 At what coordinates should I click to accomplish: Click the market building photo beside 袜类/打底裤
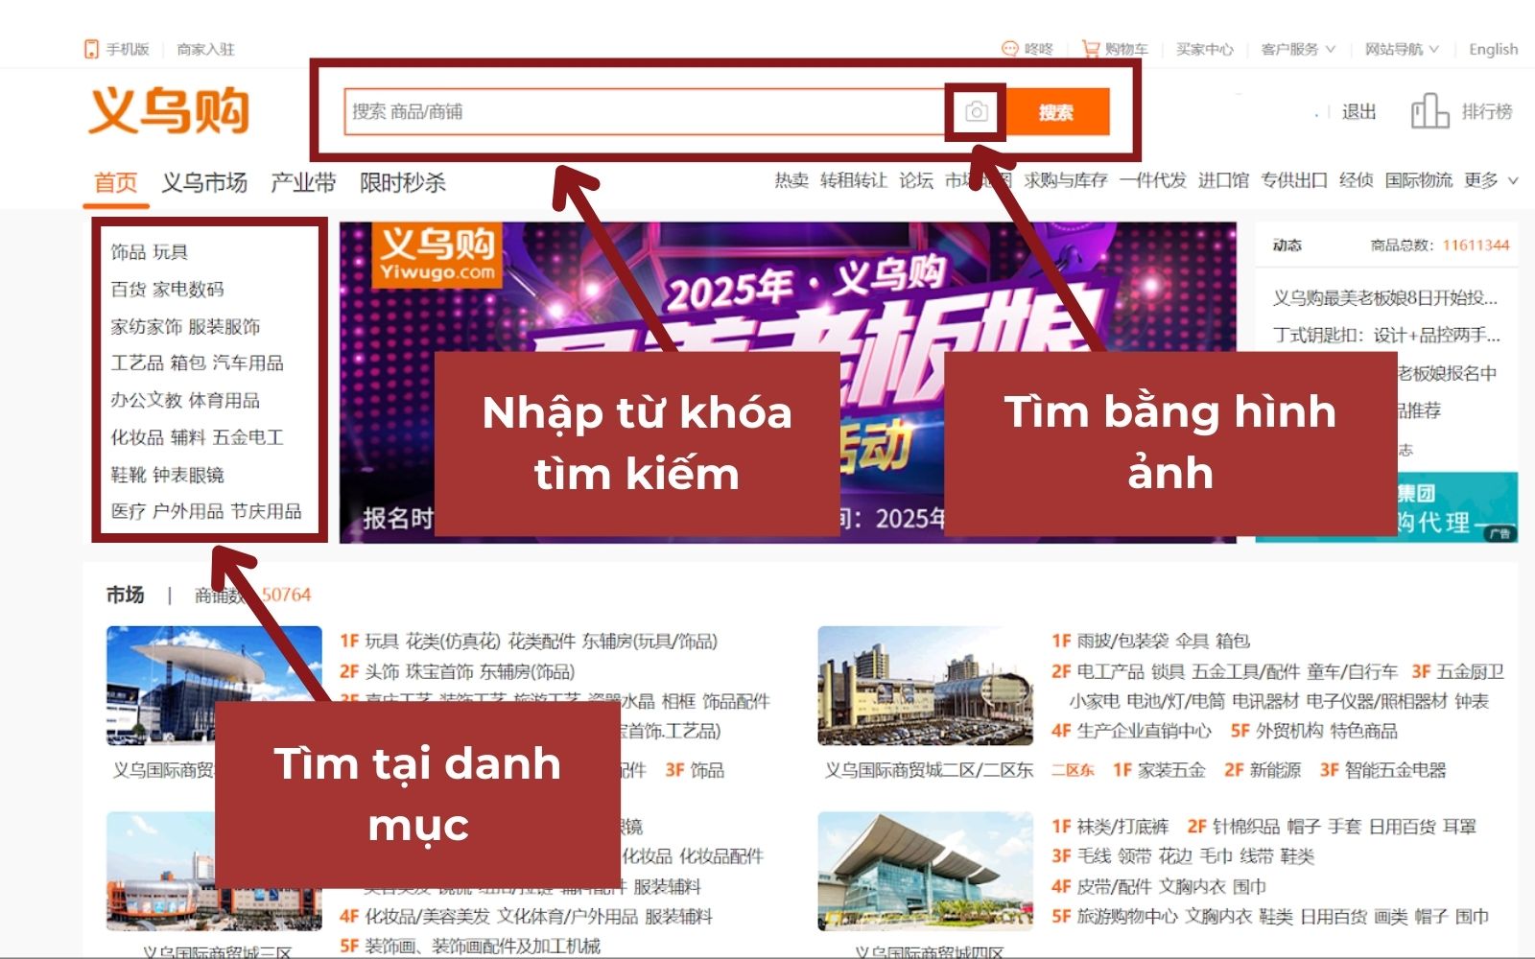coord(926,871)
